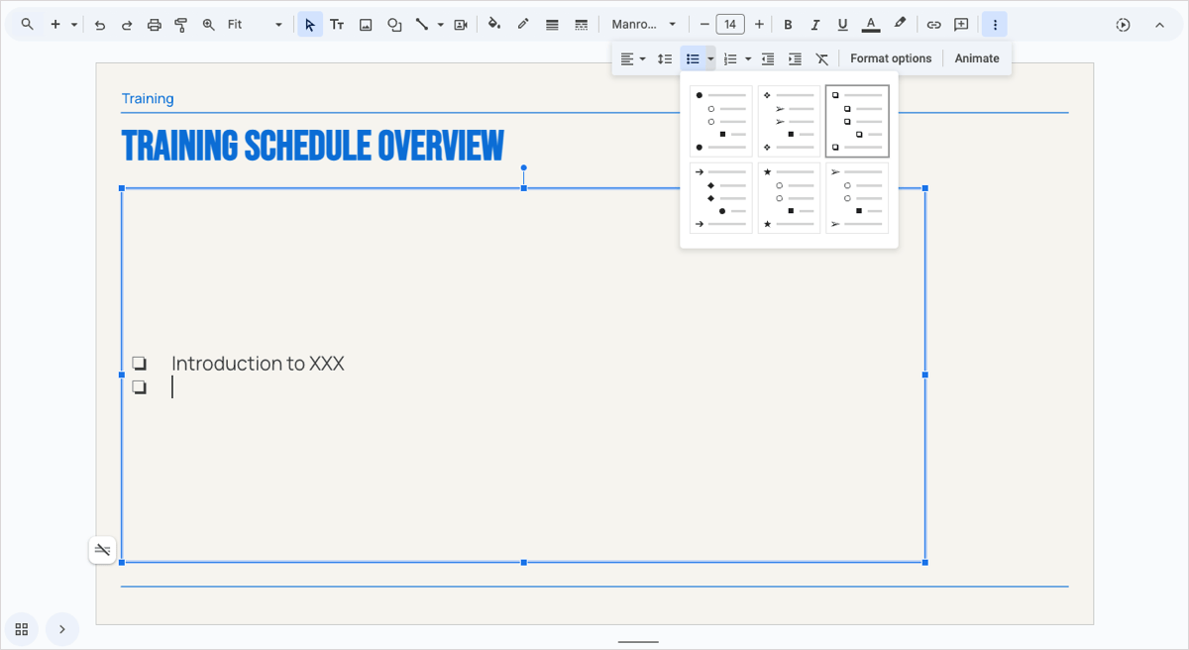Expand the new slide layout dropdown arrow
The height and width of the screenshot is (650, 1189).
pos(74,25)
